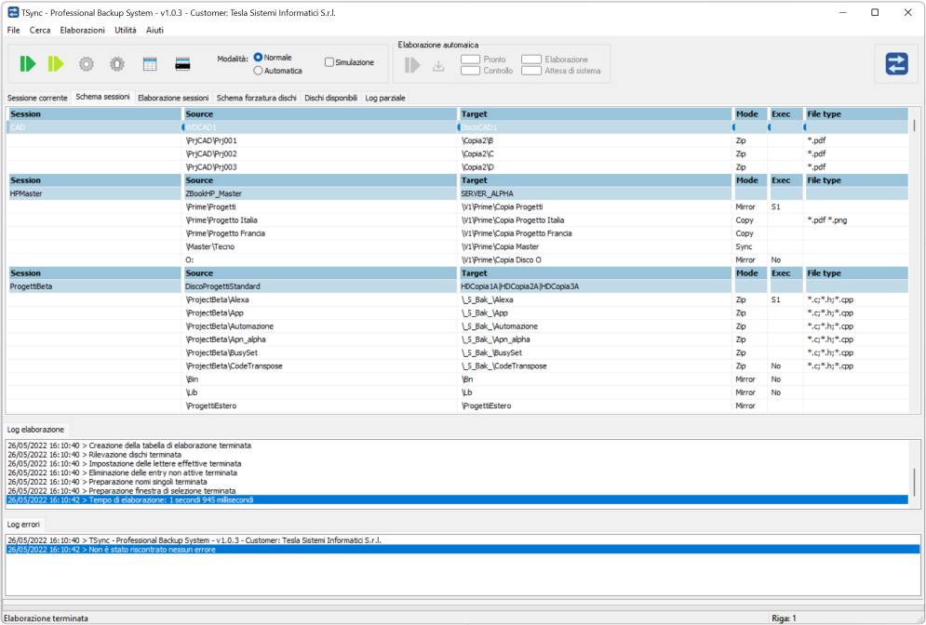Image resolution: width=926 pixels, height=625 pixels.
Task: Click the Riga: 1 status bar entry
Action: pyautogui.click(x=784, y=618)
